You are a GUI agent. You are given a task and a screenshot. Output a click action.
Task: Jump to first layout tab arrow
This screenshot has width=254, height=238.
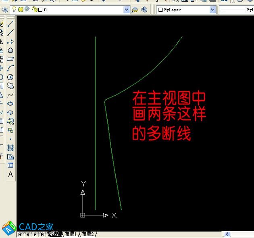[20, 235]
